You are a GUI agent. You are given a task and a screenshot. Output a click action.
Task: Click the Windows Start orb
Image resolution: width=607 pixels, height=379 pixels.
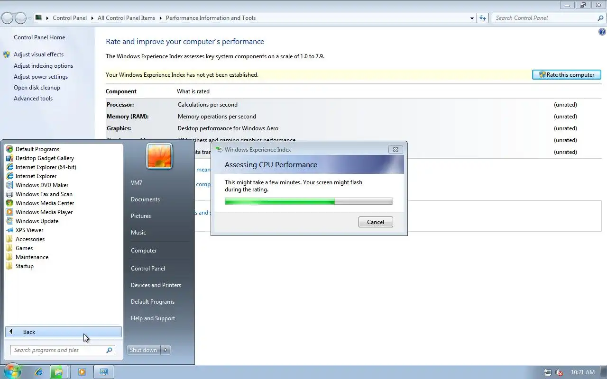pos(13,372)
